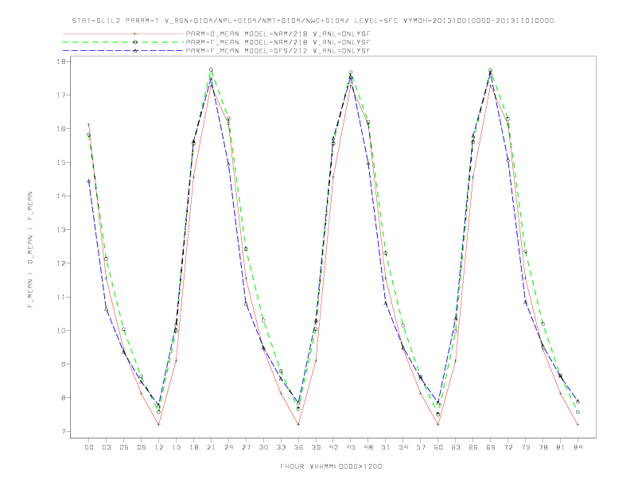630x487 pixels.
Task: Click x-axis forecast hour label 12
Action: click(x=159, y=447)
